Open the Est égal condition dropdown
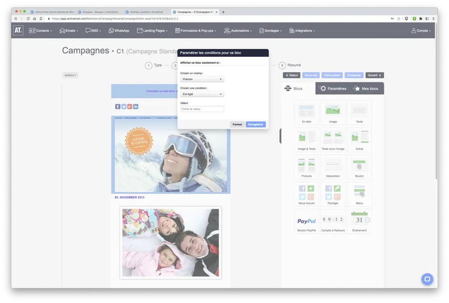This screenshot has width=449, height=303. pyautogui.click(x=202, y=94)
